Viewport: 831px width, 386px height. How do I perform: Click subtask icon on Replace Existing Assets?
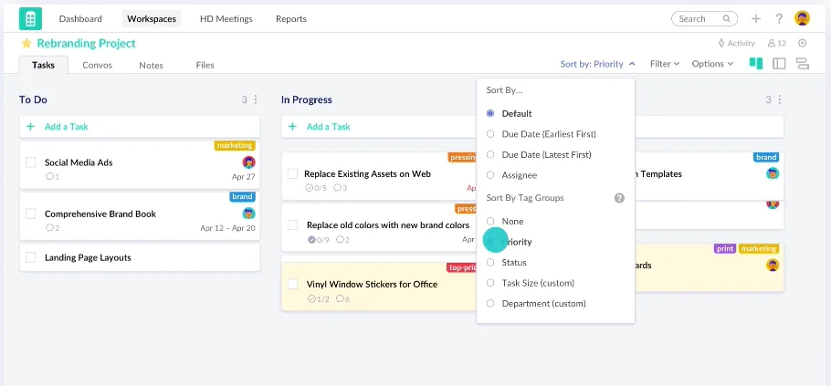coord(310,187)
